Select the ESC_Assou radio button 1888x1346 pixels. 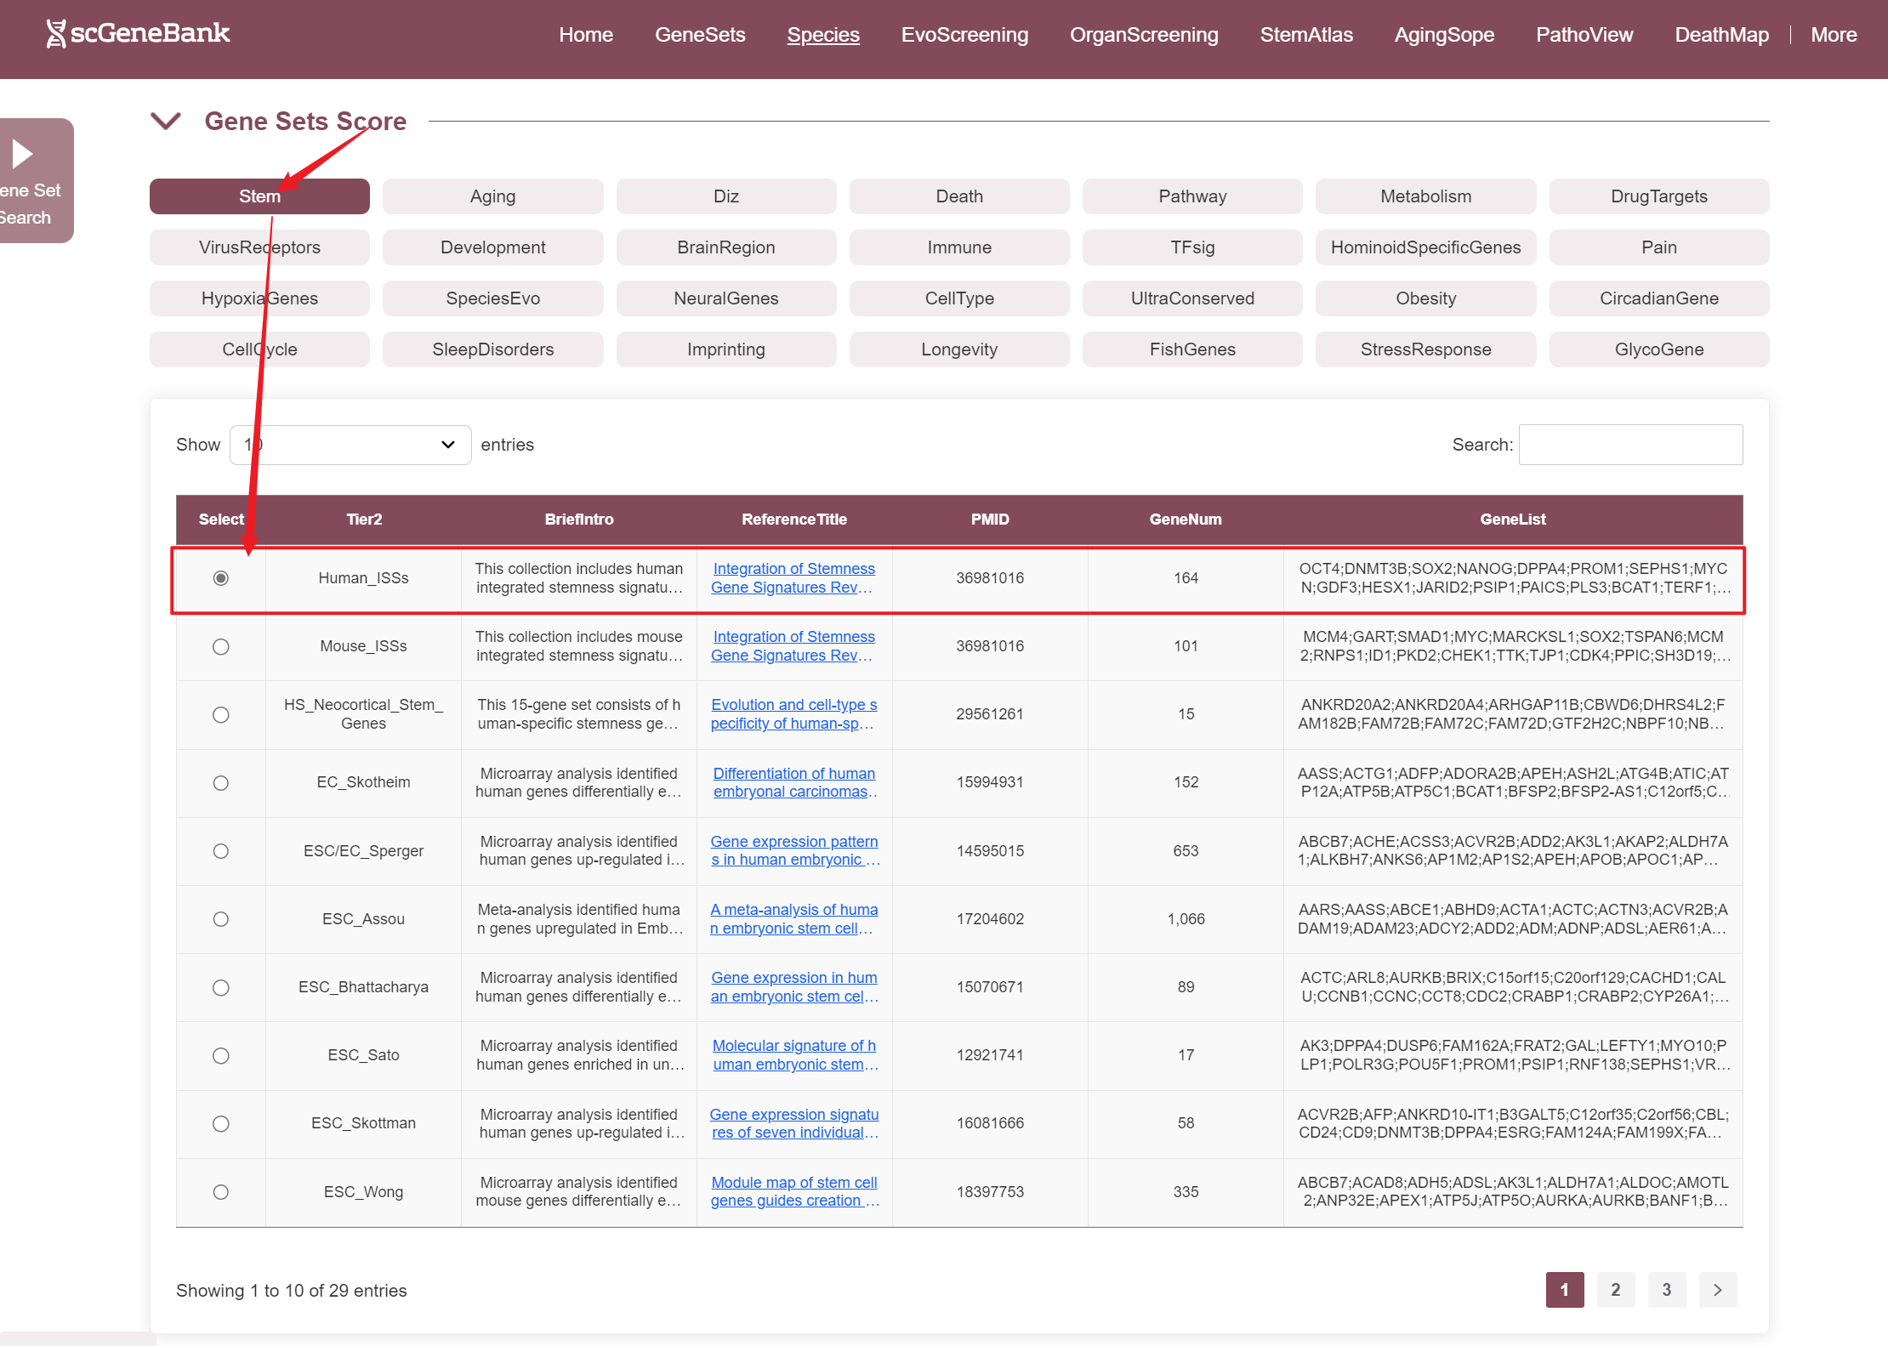pyautogui.click(x=221, y=919)
